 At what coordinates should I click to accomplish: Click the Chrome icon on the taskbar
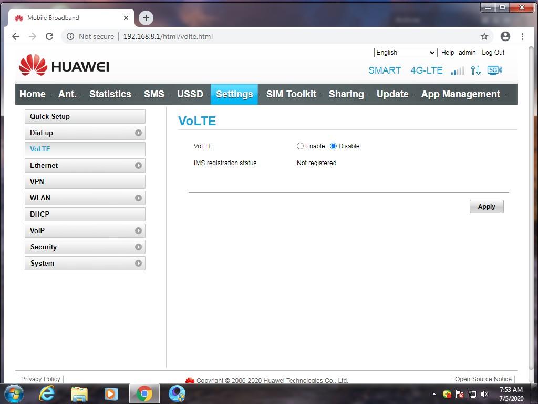(x=144, y=393)
